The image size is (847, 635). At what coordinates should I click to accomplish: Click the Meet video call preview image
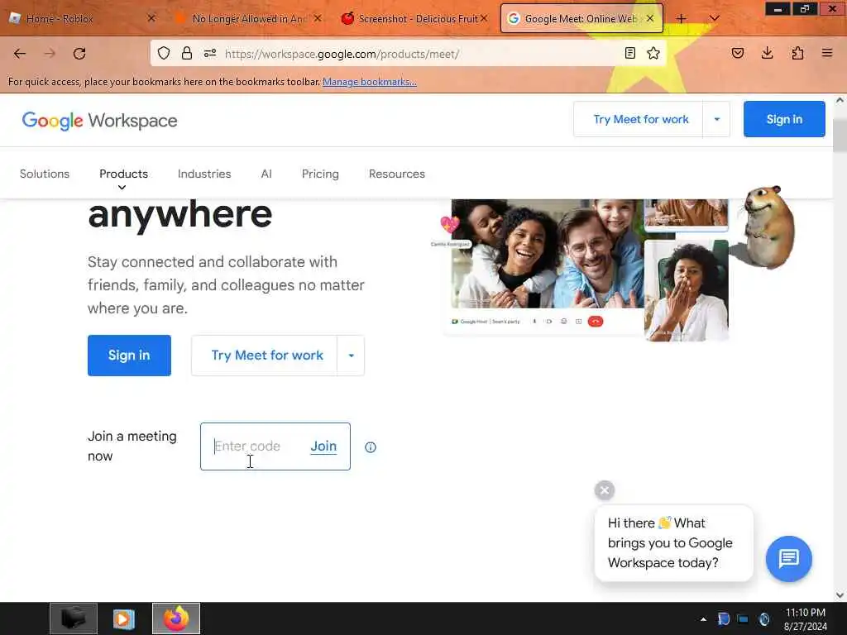[586, 269]
